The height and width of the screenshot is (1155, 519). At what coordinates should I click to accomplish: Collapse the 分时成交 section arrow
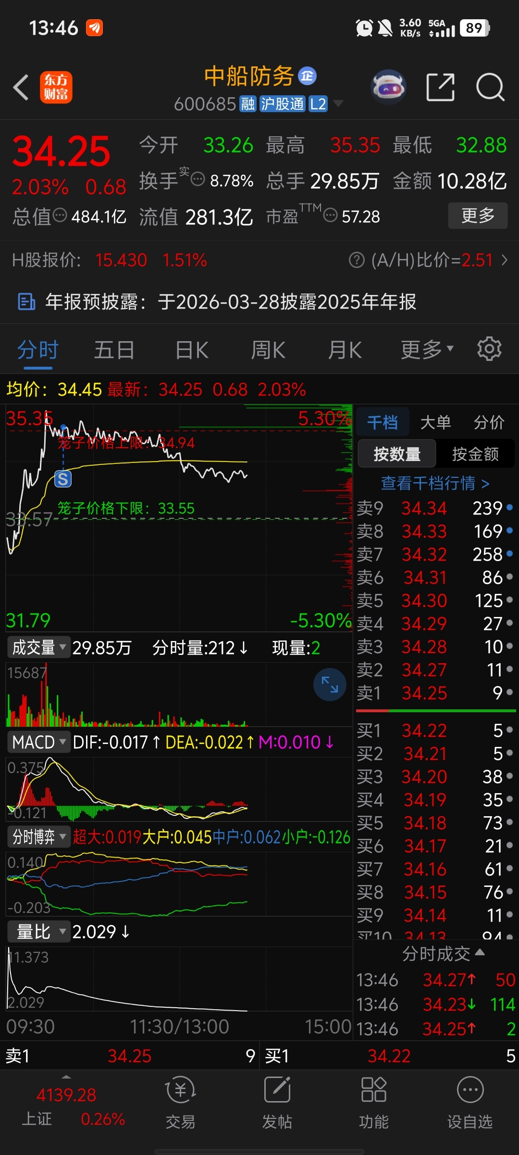[480, 952]
